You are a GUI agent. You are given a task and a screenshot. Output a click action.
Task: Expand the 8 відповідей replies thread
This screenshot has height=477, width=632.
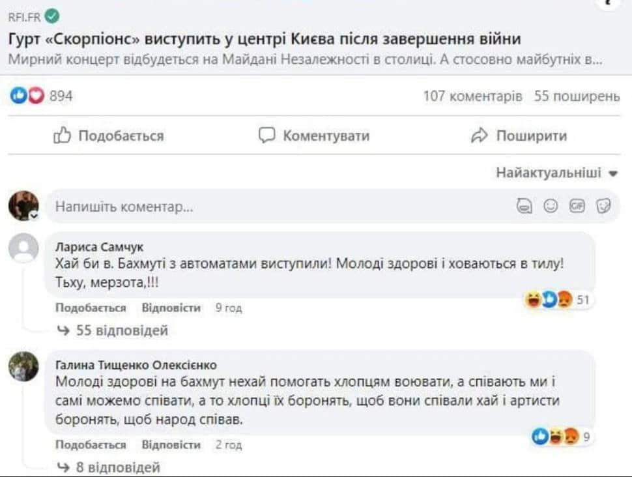[x=118, y=467]
